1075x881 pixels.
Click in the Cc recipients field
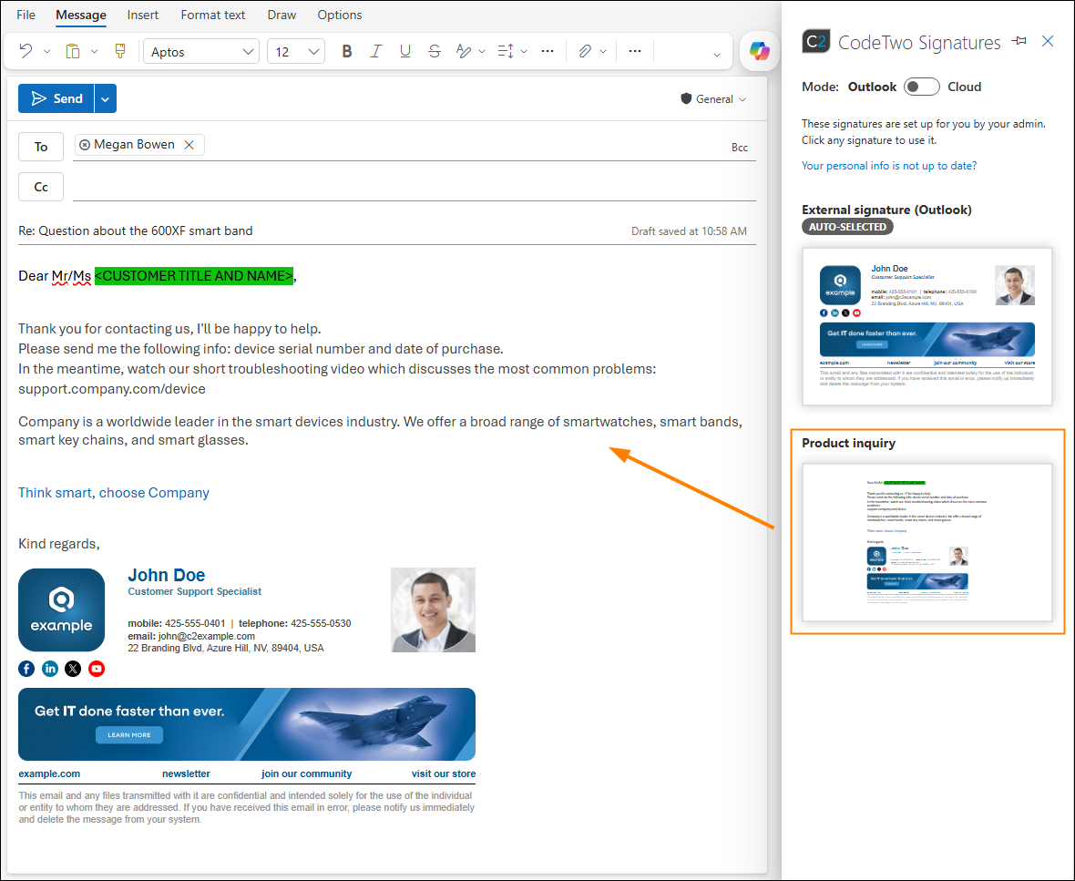point(415,187)
